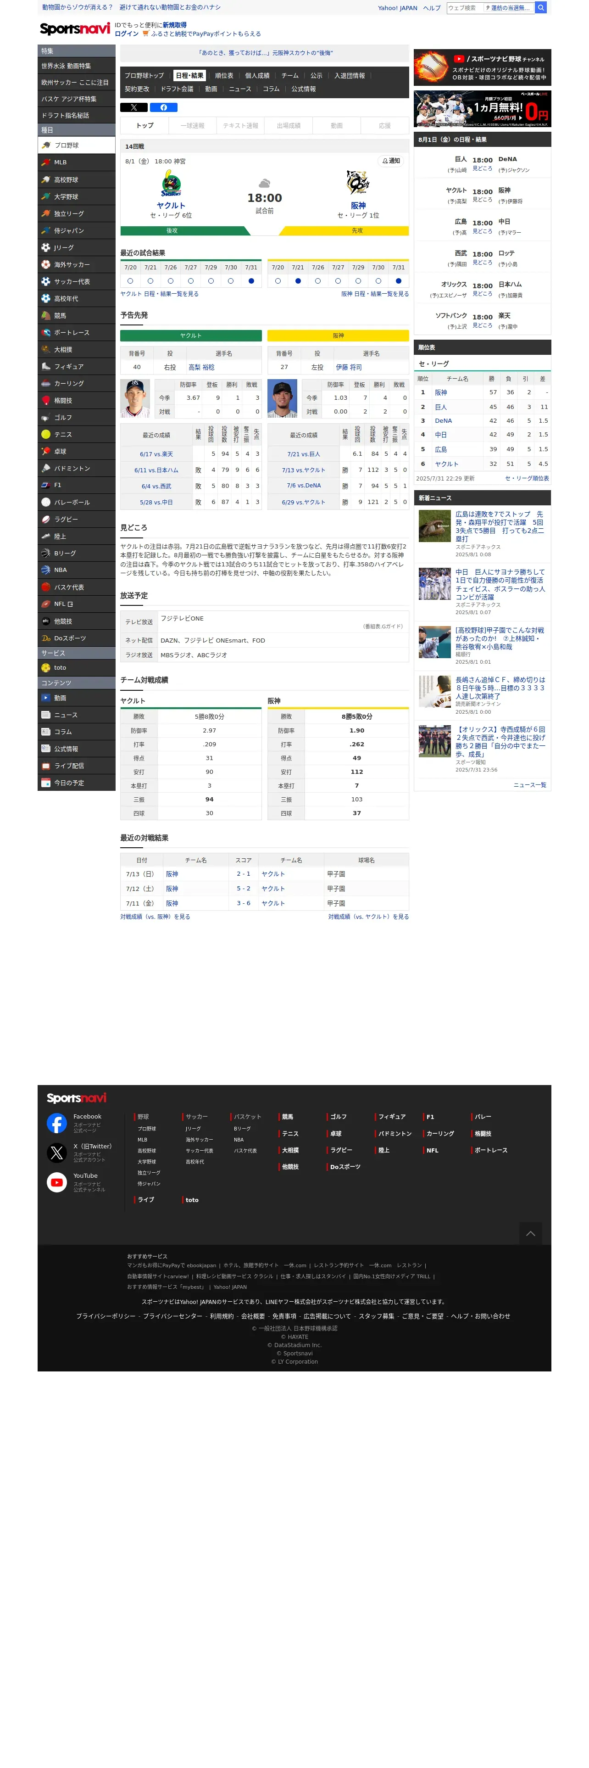Image resolution: width=589 pixels, height=1768 pixels.
Task: Open 今日の予定 in the sidebar
Action: point(76,783)
